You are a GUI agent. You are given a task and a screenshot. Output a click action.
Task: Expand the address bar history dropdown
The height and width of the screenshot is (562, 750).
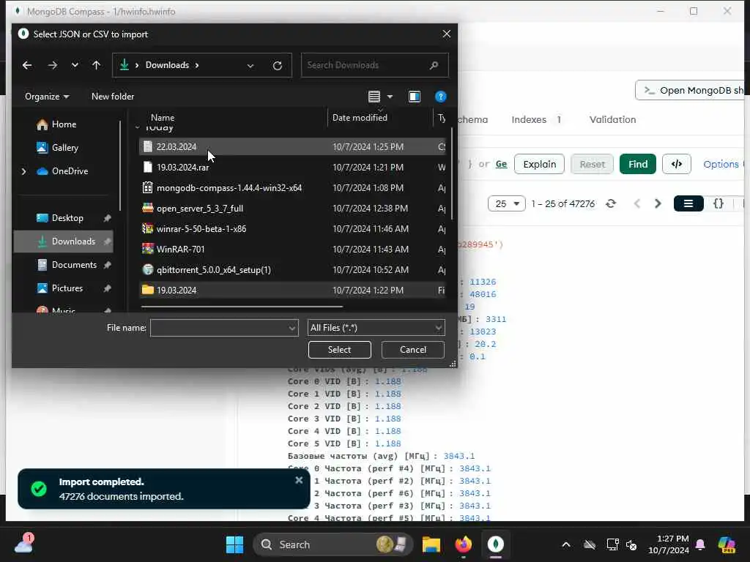pos(250,65)
